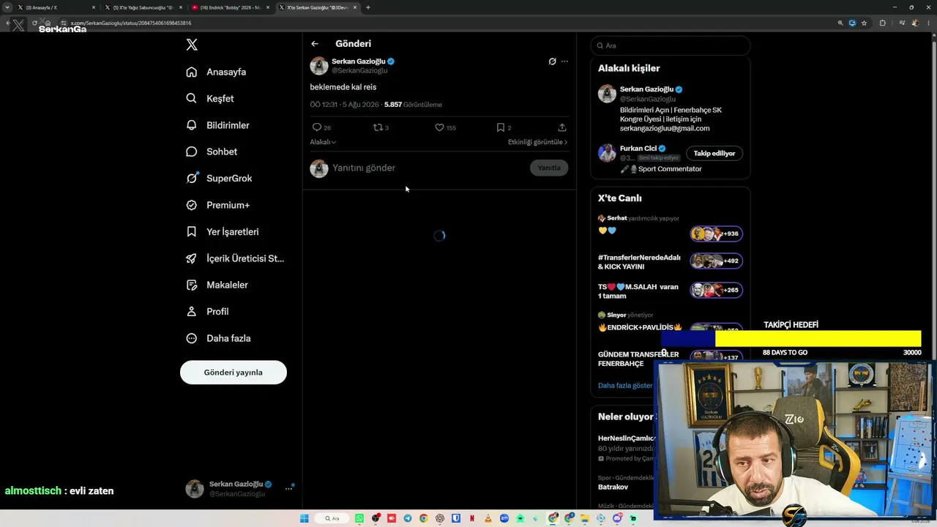Open Serkan Gazioğlu in Alakalı kişiler
937x527 pixels.
pos(646,89)
